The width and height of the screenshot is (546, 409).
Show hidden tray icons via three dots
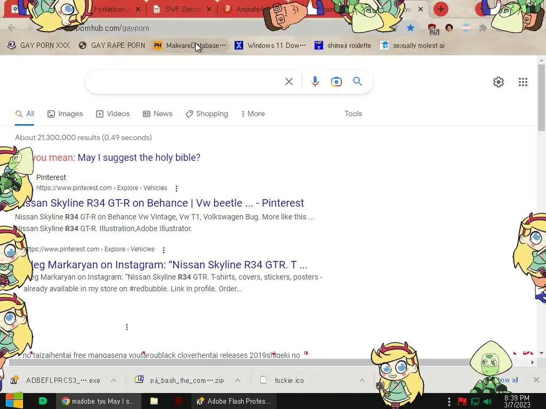pos(449,402)
